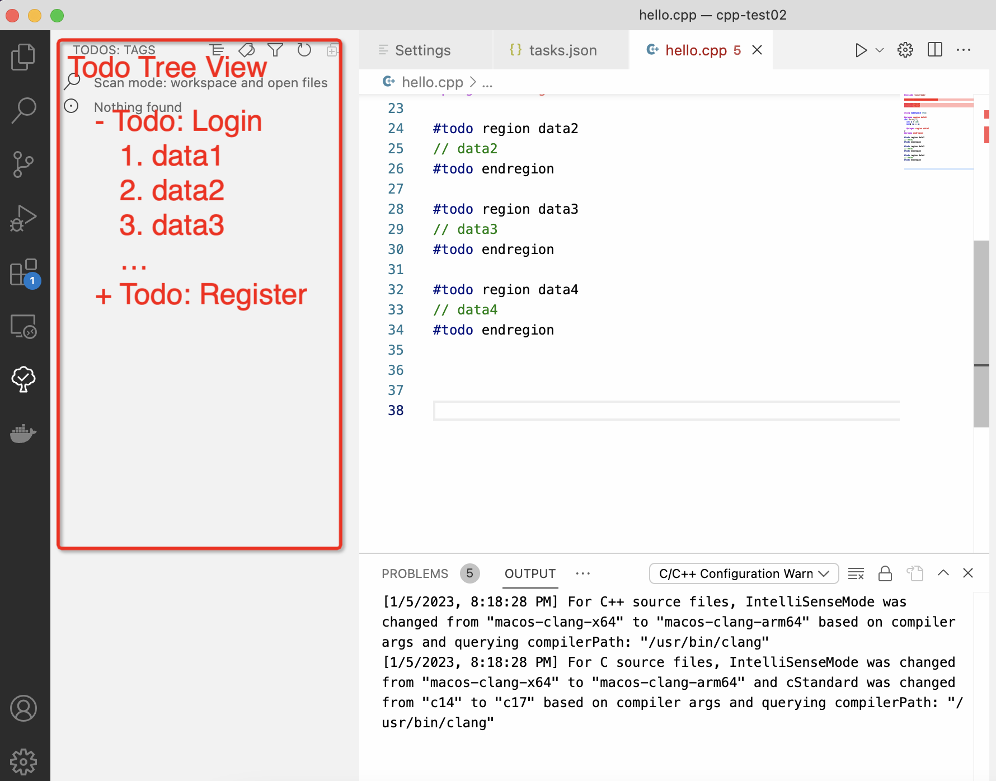The height and width of the screenshot is (781, 996).
Task: Select the tag grouping icon in Todo Tree toolbar
Action: 247,50
